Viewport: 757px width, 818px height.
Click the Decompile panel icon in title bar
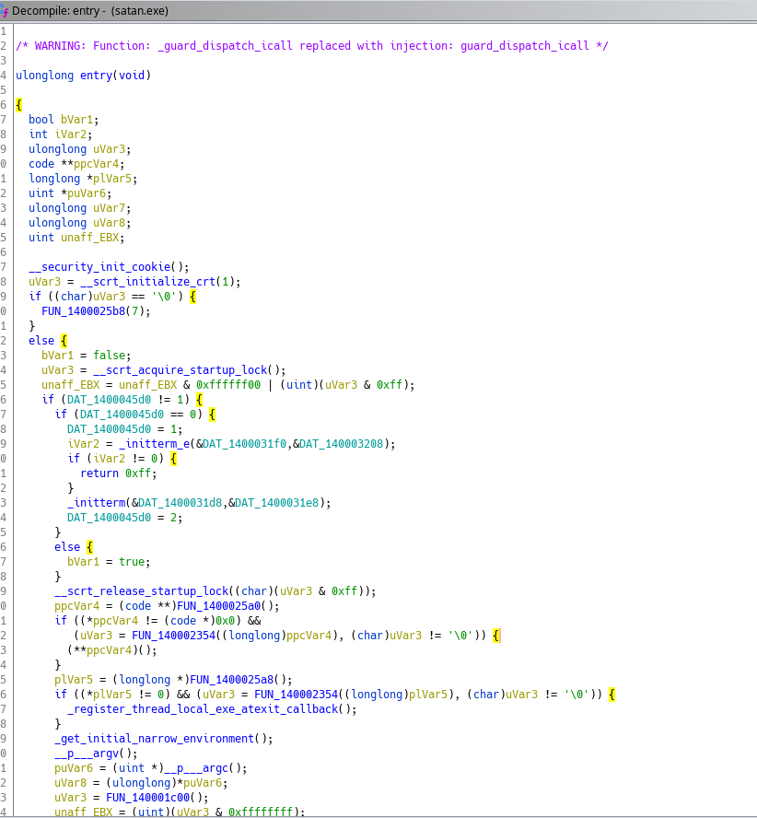(x=6, y=11)
